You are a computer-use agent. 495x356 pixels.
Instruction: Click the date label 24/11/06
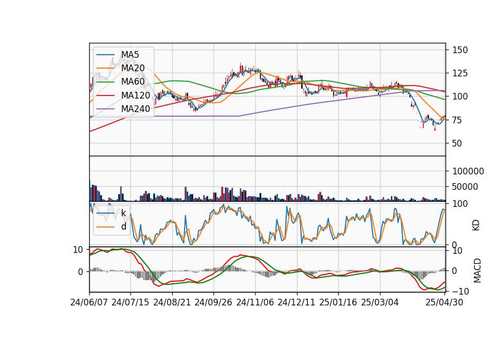pyautogui.click(x=255, y=302)
